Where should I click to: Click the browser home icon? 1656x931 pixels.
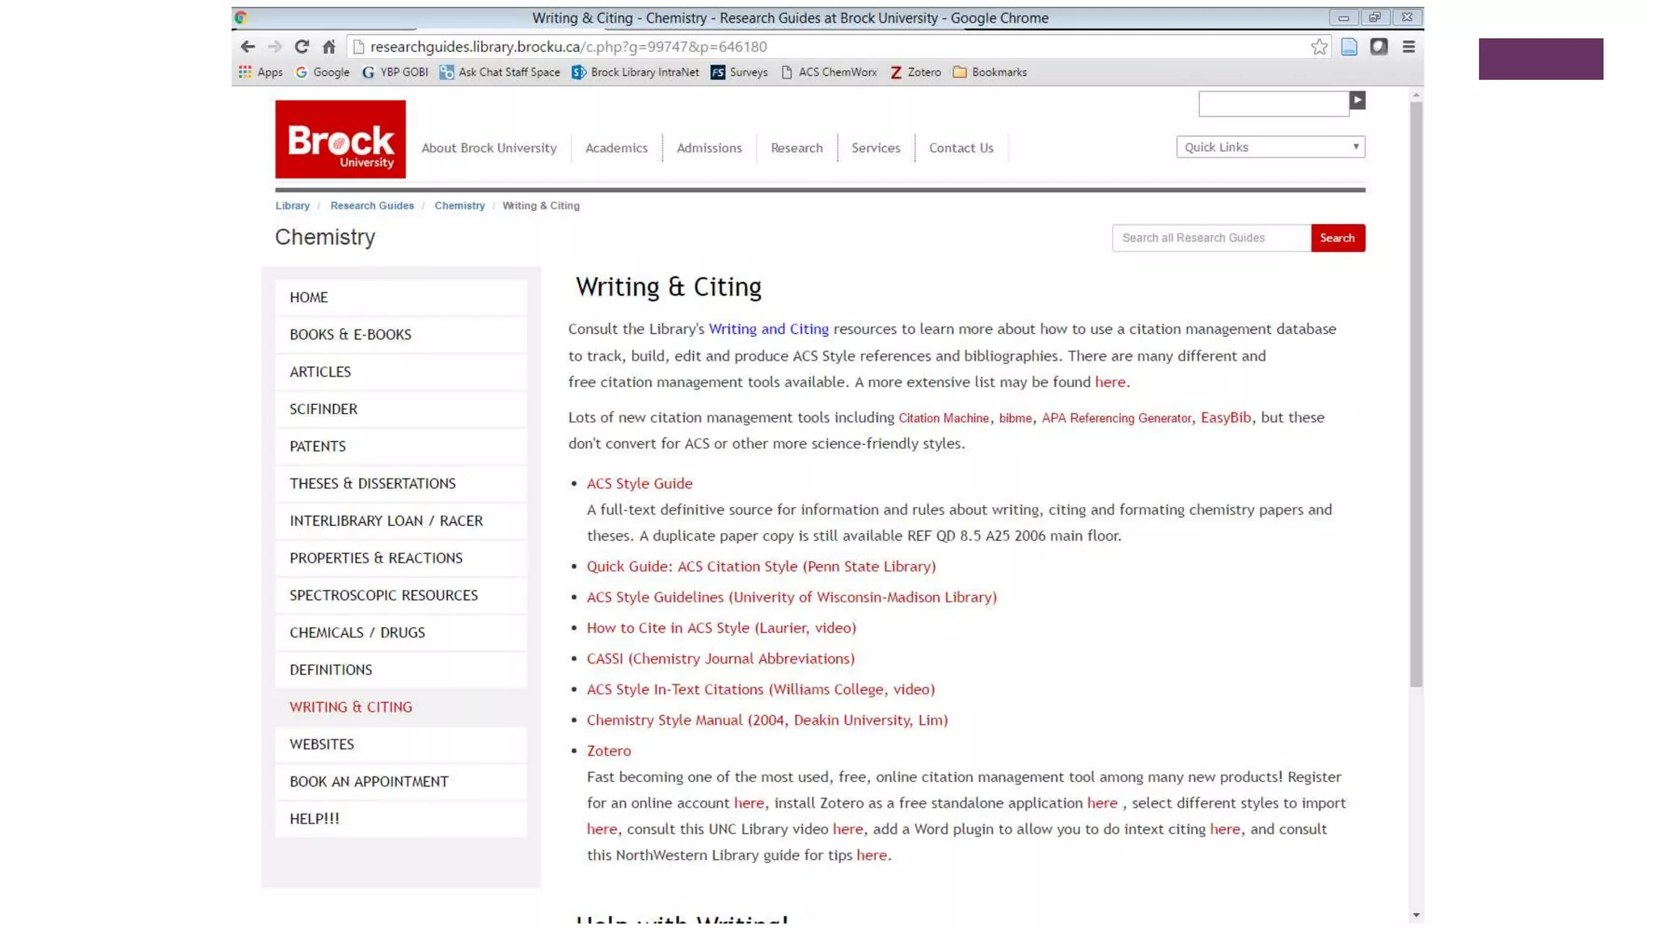click(x=328, y=47)
